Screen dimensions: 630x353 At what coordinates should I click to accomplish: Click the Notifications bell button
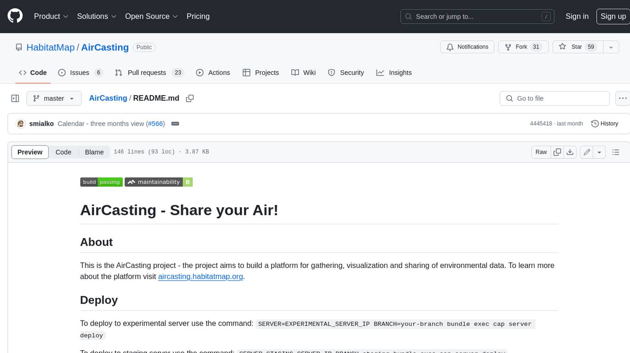467,47
